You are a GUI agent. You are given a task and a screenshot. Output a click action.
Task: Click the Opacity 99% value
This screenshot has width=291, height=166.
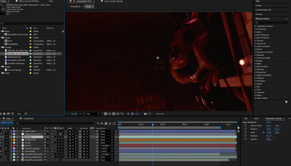pos(268,139)
